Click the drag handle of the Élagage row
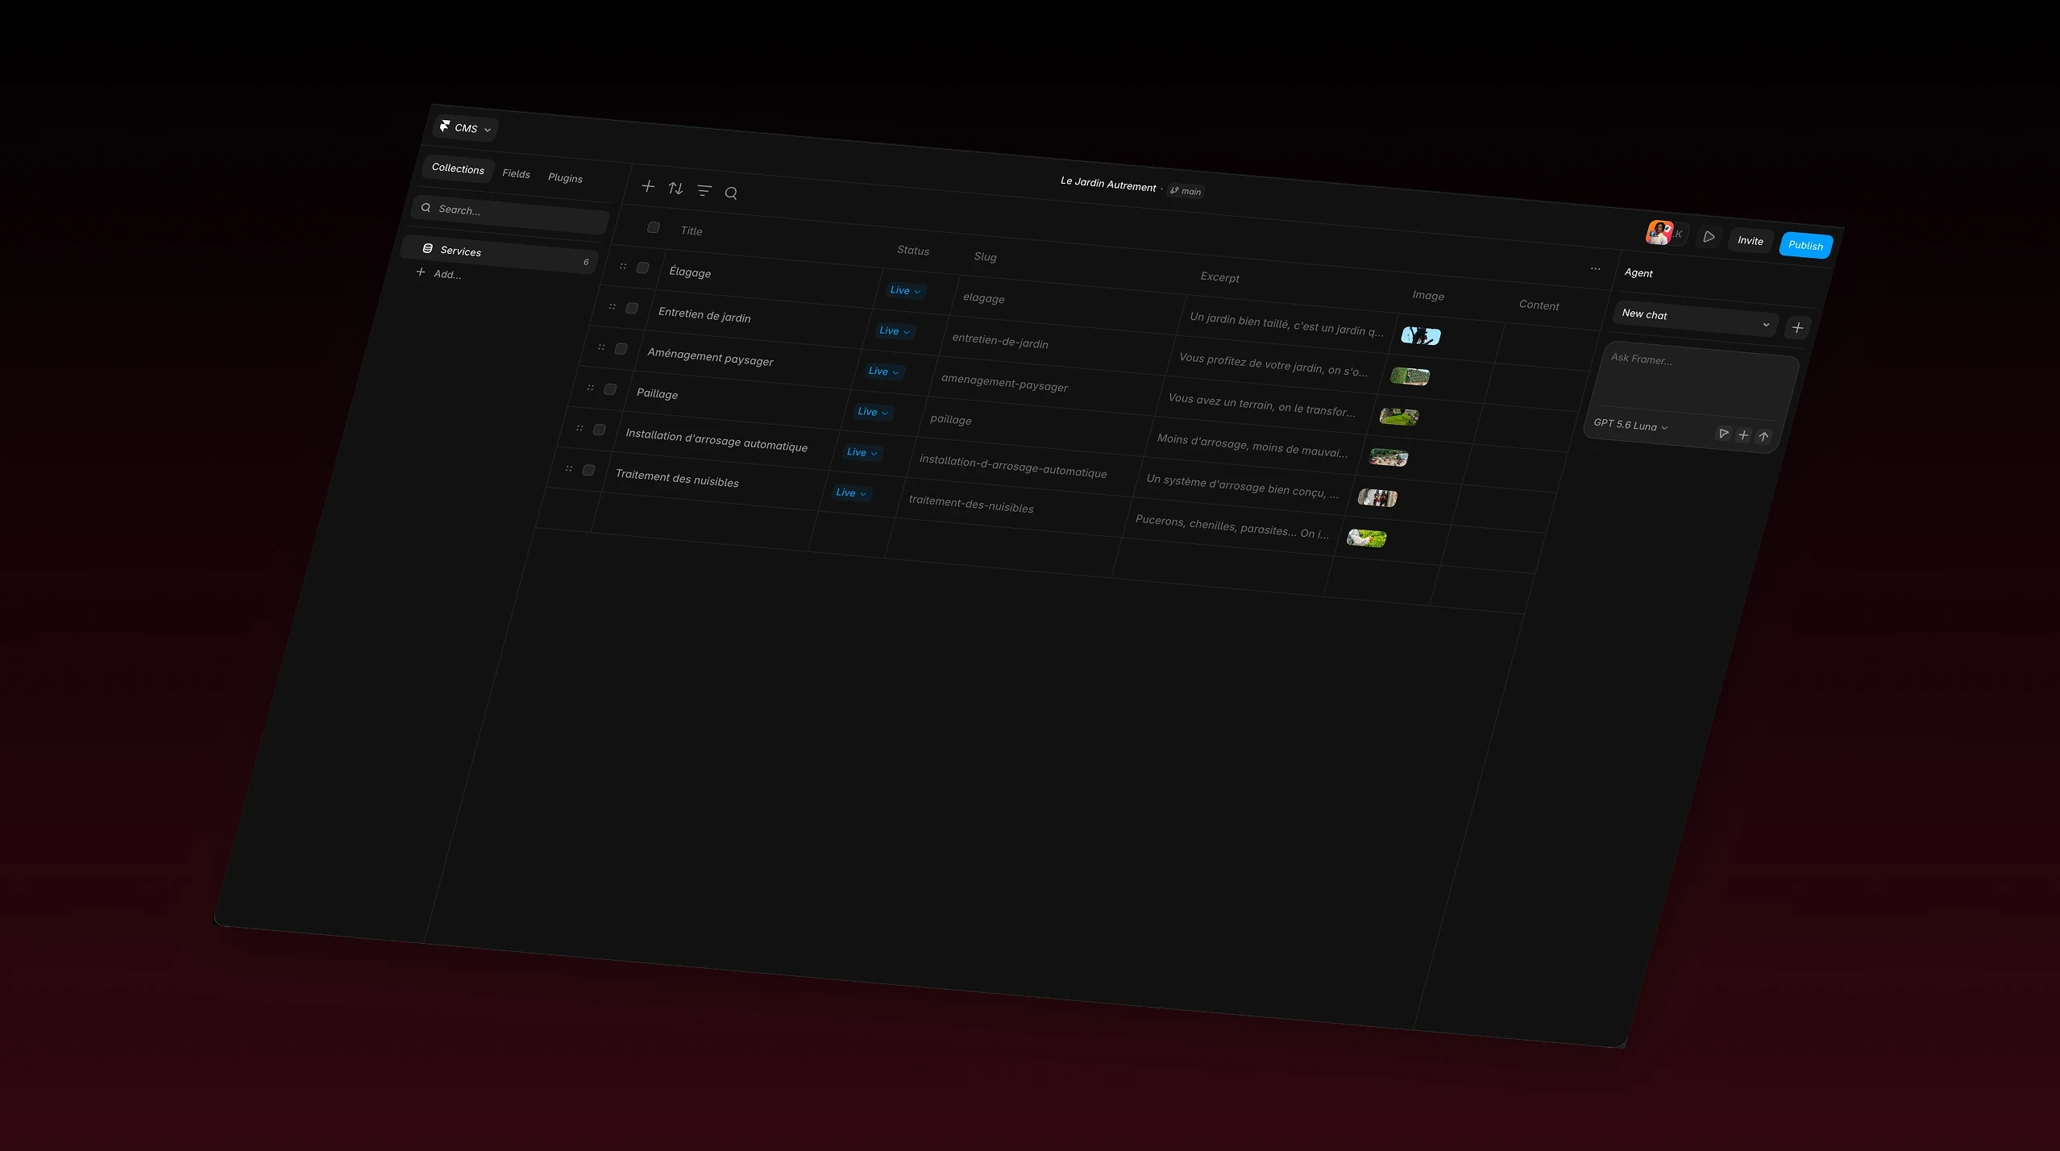Screen dimensions: 2060x1151 point(623,266)
